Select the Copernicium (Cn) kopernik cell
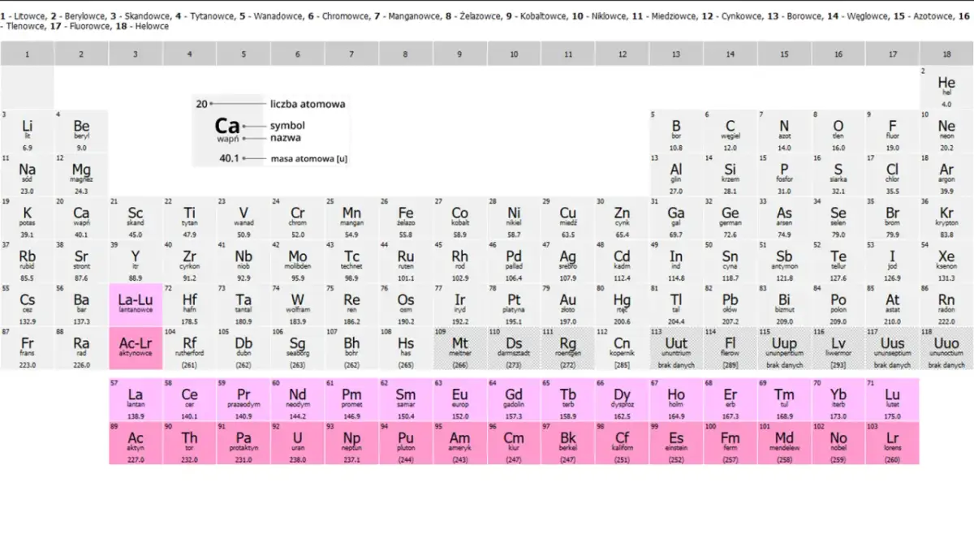Viewport: 974px width, 547px height. (x=622, y=349)
